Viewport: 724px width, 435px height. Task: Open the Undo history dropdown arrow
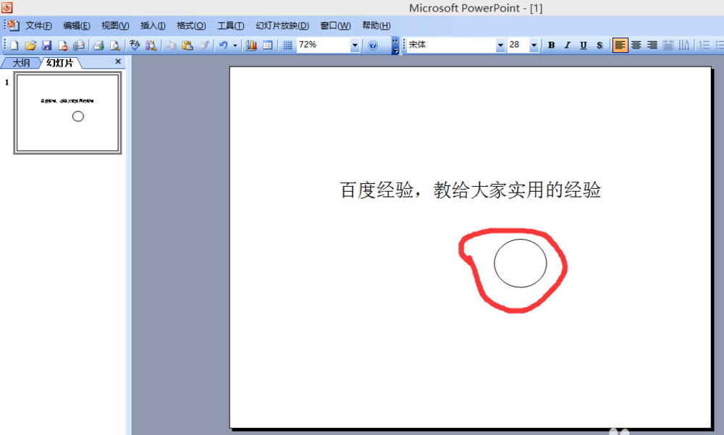point(235,46)
